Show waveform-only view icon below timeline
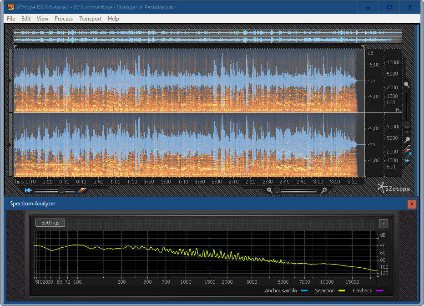The height and width of the screenshot is (306, 424). click(28, 190)
